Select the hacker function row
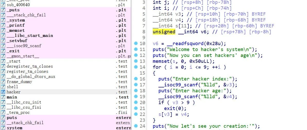The height and width of the screenshot is (130, 307). pyautogui.click(x=65, y=92)
